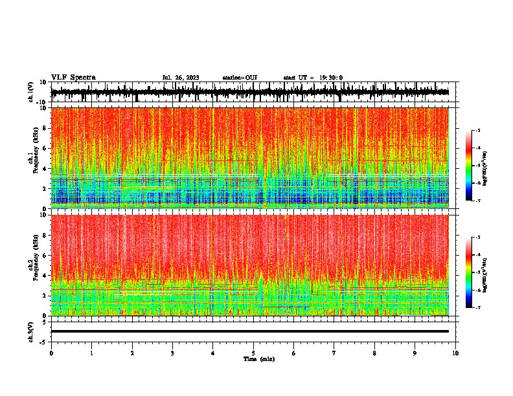513x396 pixels.
Task: Click the ch.1 spectrogram panel
Action: pyautogui.click(x=250, y=158)
